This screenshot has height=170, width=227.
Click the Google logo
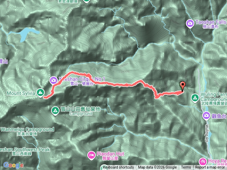pos(13,165)
